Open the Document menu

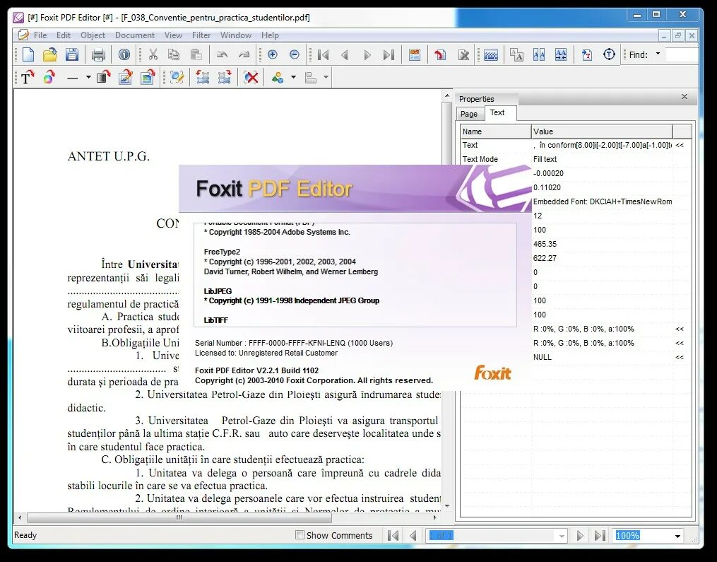click(x=135, y=35)
